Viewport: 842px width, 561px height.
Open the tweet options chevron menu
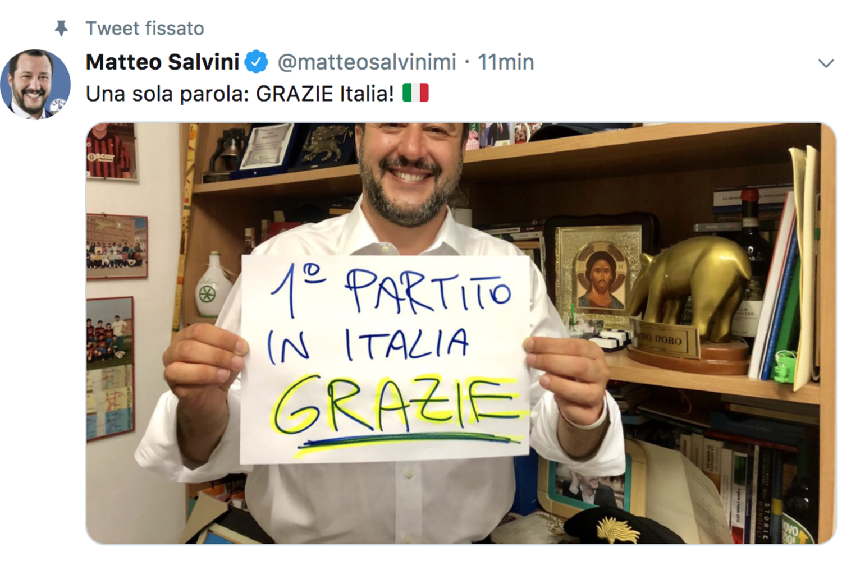(x=826, y=63)
